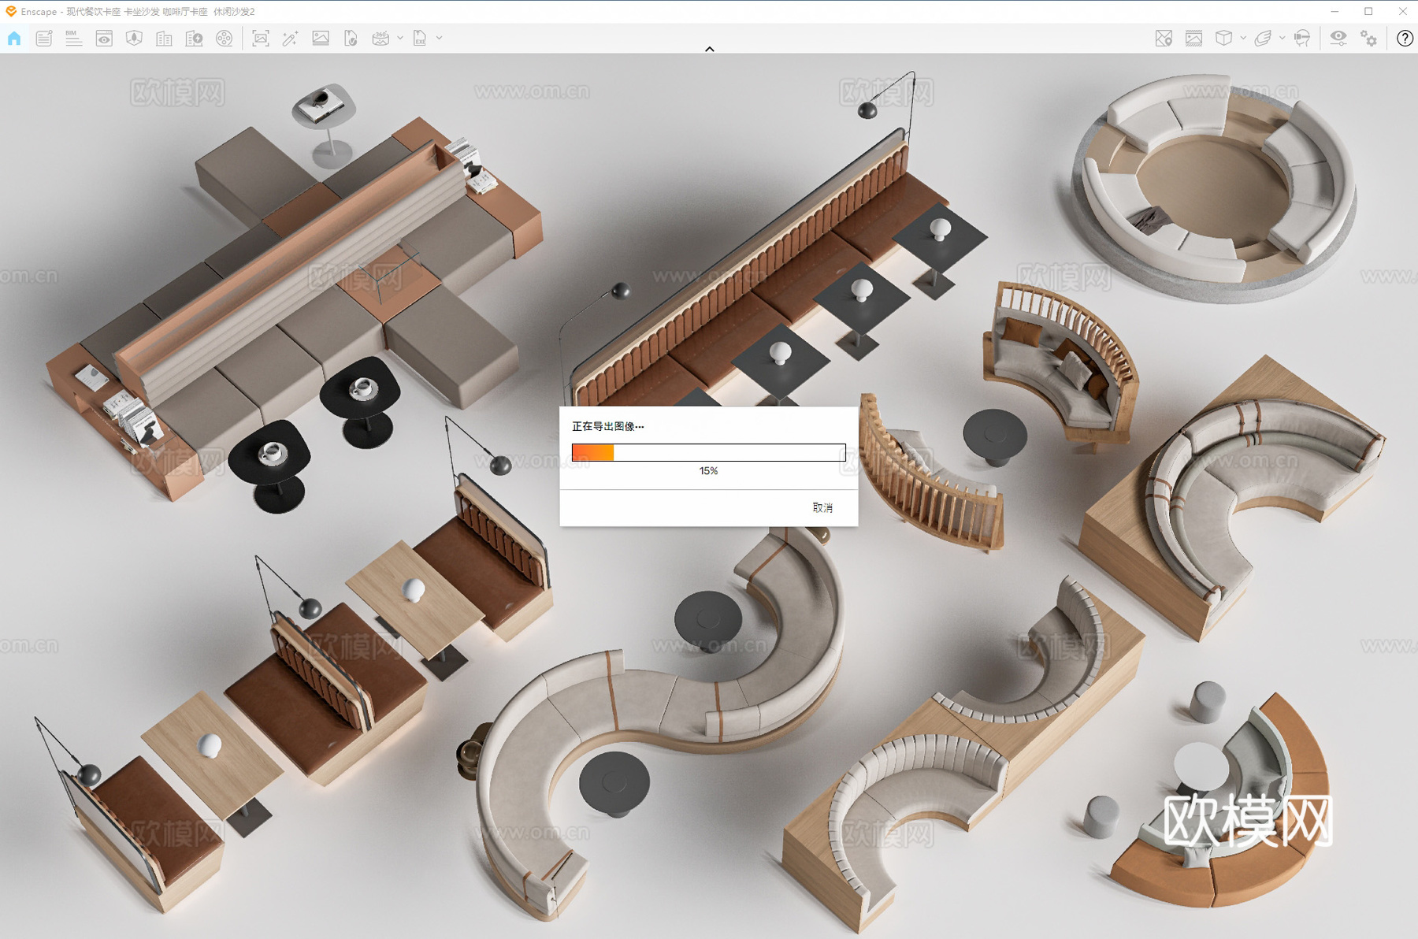Click the Home icon in toolbar

point(14,38)
